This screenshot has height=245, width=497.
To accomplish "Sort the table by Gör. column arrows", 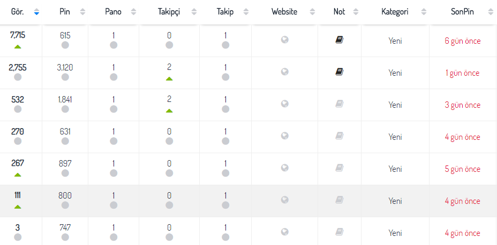I will 36,12.
